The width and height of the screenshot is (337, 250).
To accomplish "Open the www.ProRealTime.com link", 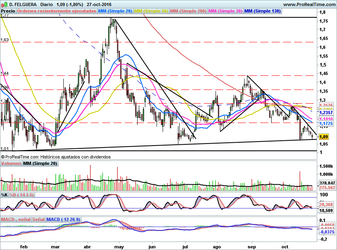I will coord(309,4).
